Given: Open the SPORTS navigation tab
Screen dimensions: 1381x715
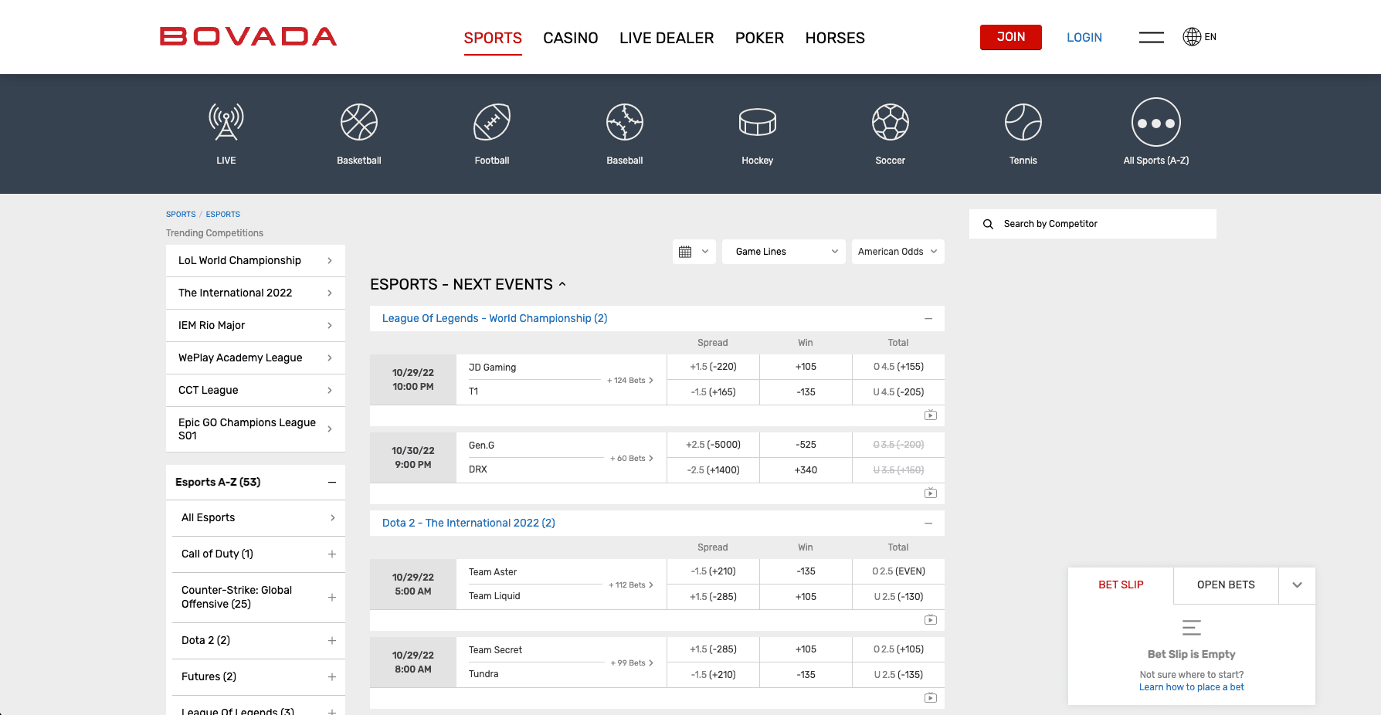Looking at the screenshot, I should [x=493, y=38].
